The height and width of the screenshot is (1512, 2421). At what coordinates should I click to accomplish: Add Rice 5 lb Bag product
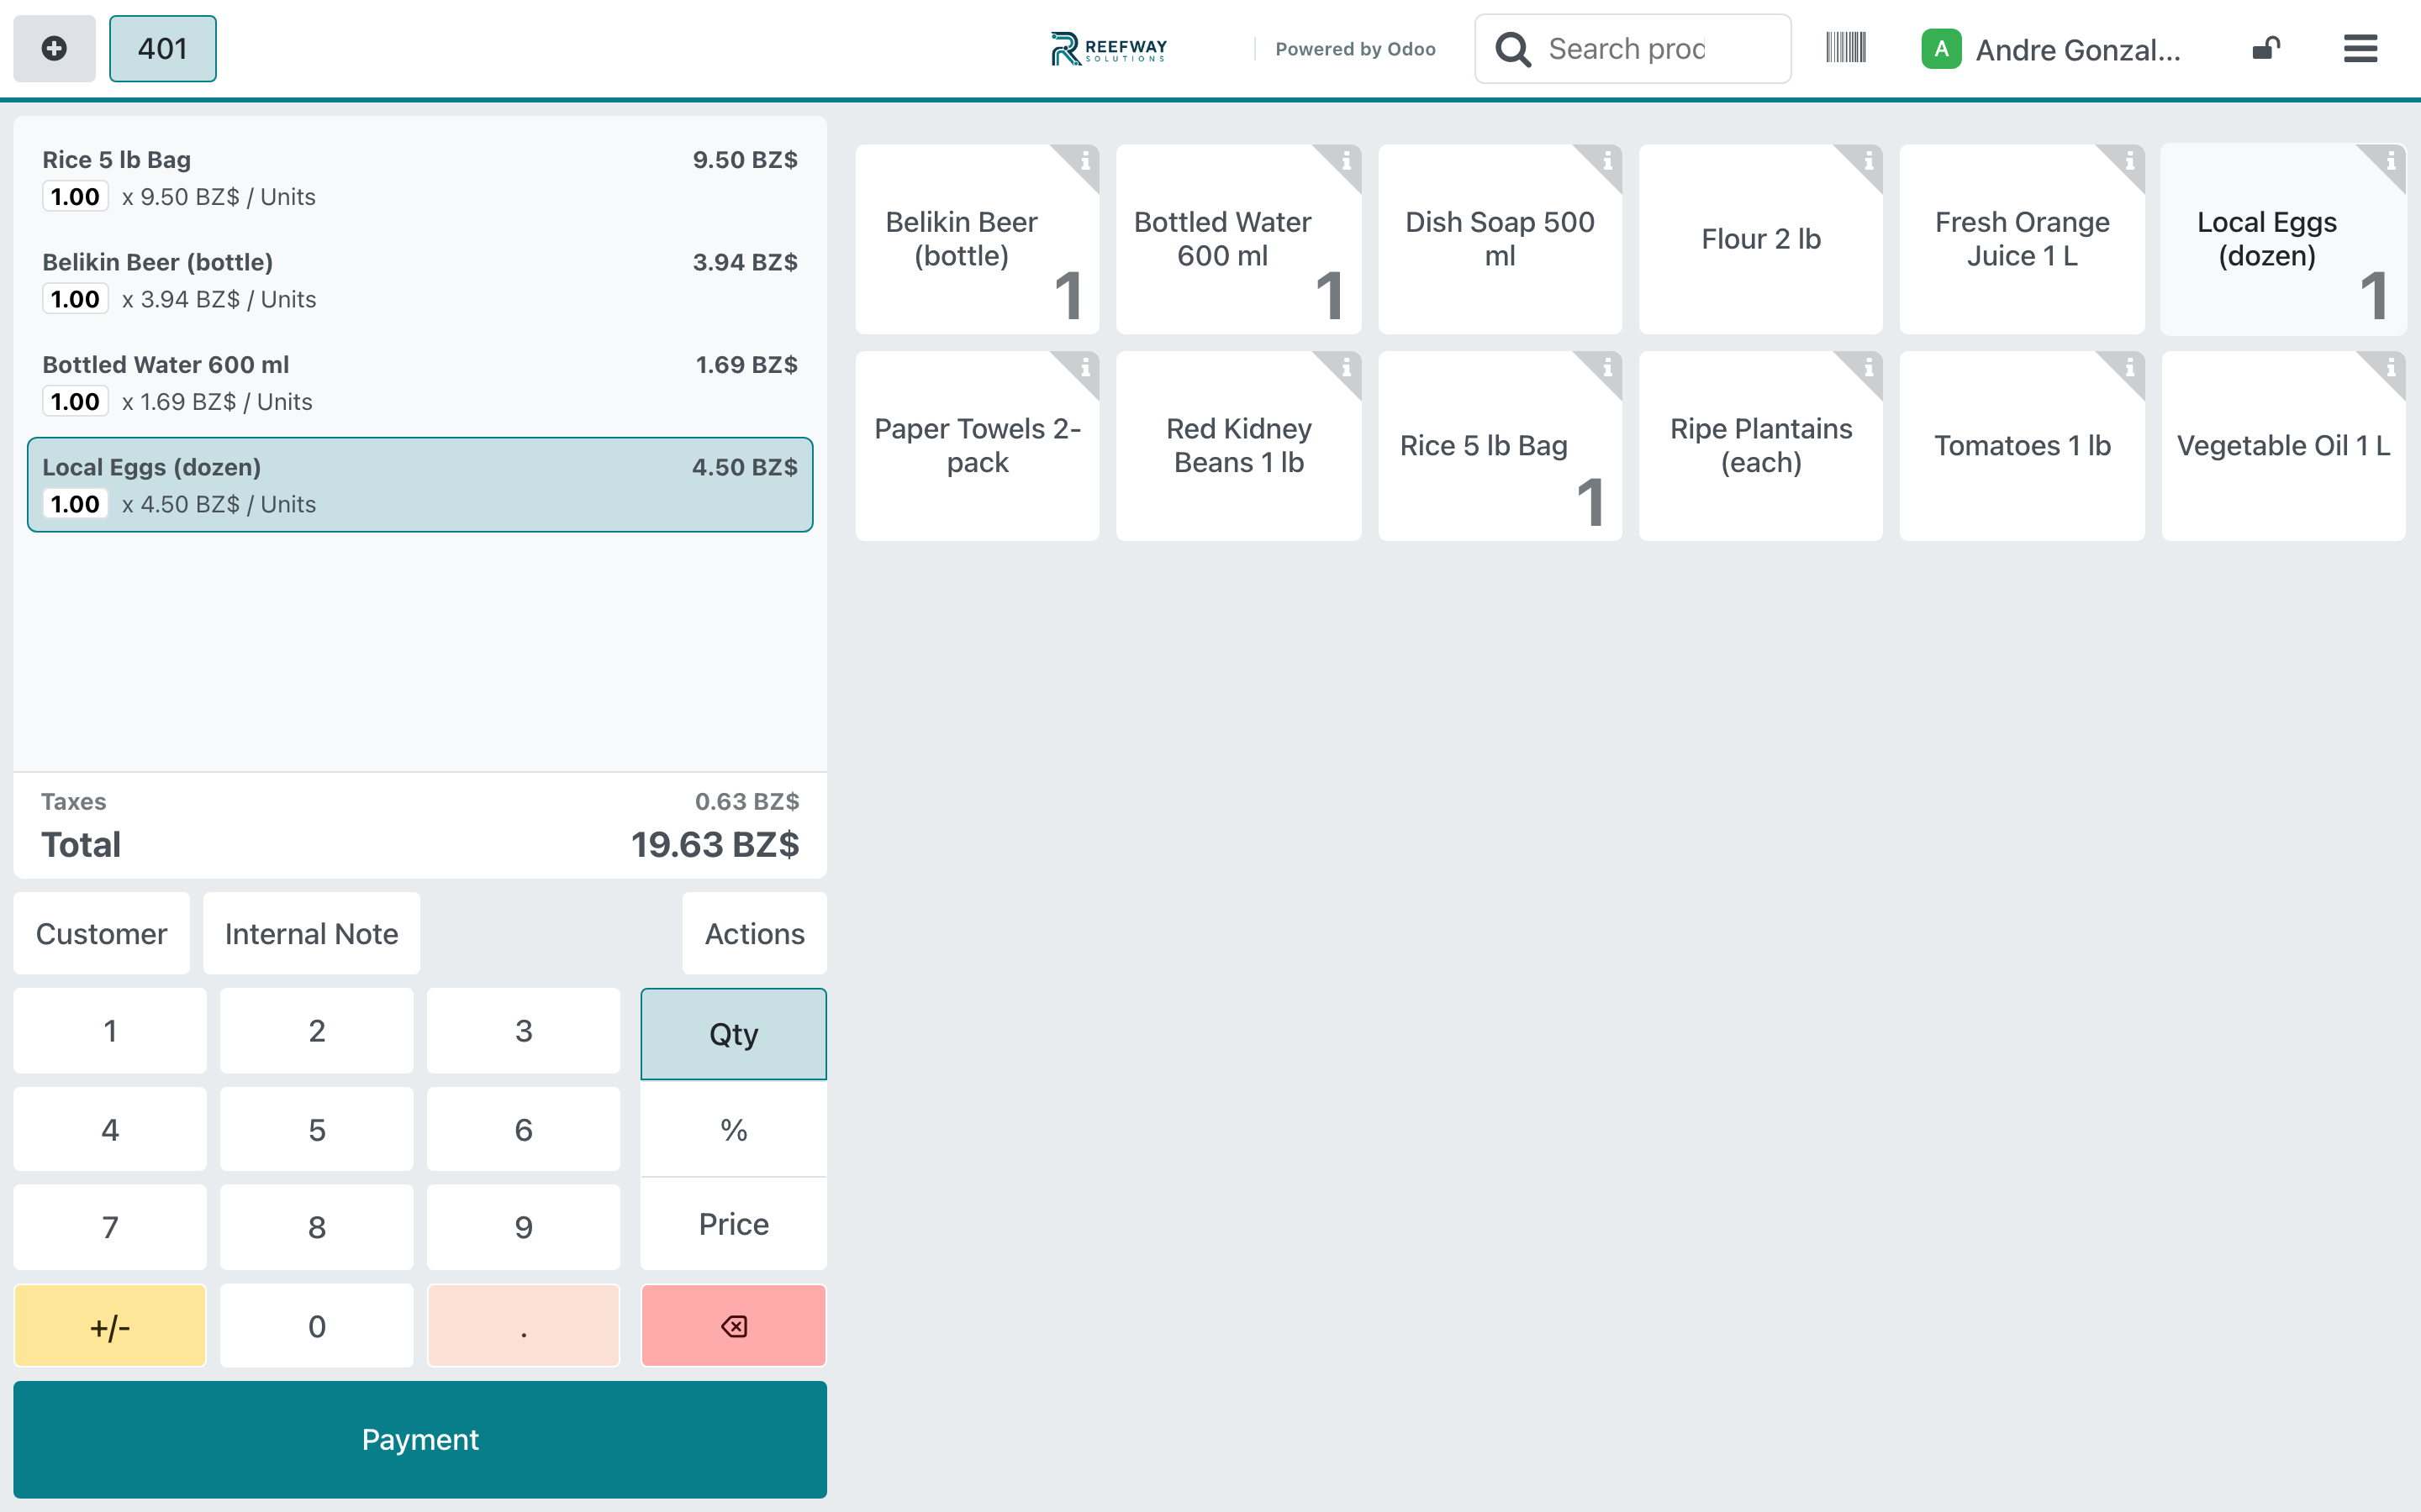click(x=1500, y=446)
